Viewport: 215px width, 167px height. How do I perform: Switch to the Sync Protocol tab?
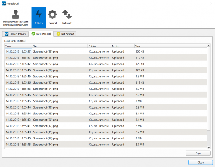click(x=41, y=34)
